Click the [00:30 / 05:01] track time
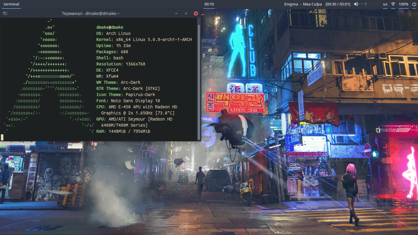Image resolution: width=418 pixels, height=235 pixels. pyautogui.click(x=338, y=4)
